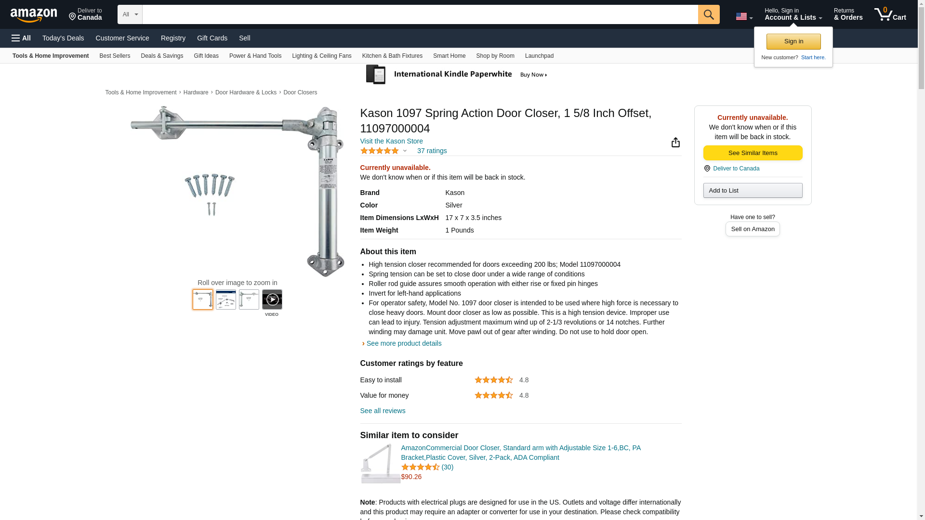Open the search category All dropdown
Screen dimensions: 925x520
tap(130, 14)
